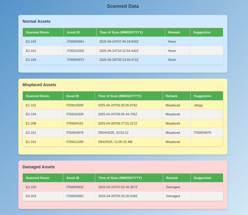Click timestamp 2025-04-26T05:20:20.548Z

(x=118, y=196)
